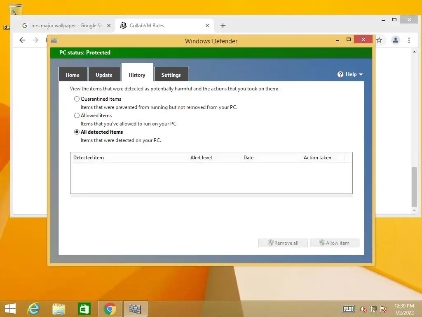This screenshot has width=422, height=317.
Task: Select the Allowed items radio button
Action: coord(77,116)
